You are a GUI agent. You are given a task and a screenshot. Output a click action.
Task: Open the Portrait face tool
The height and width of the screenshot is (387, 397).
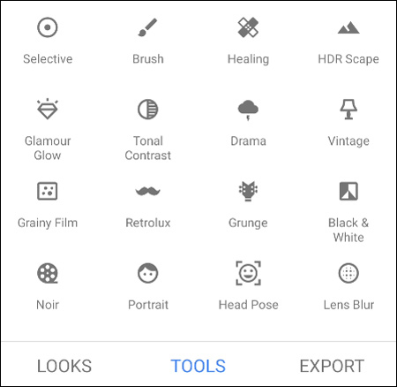[147, 273]
